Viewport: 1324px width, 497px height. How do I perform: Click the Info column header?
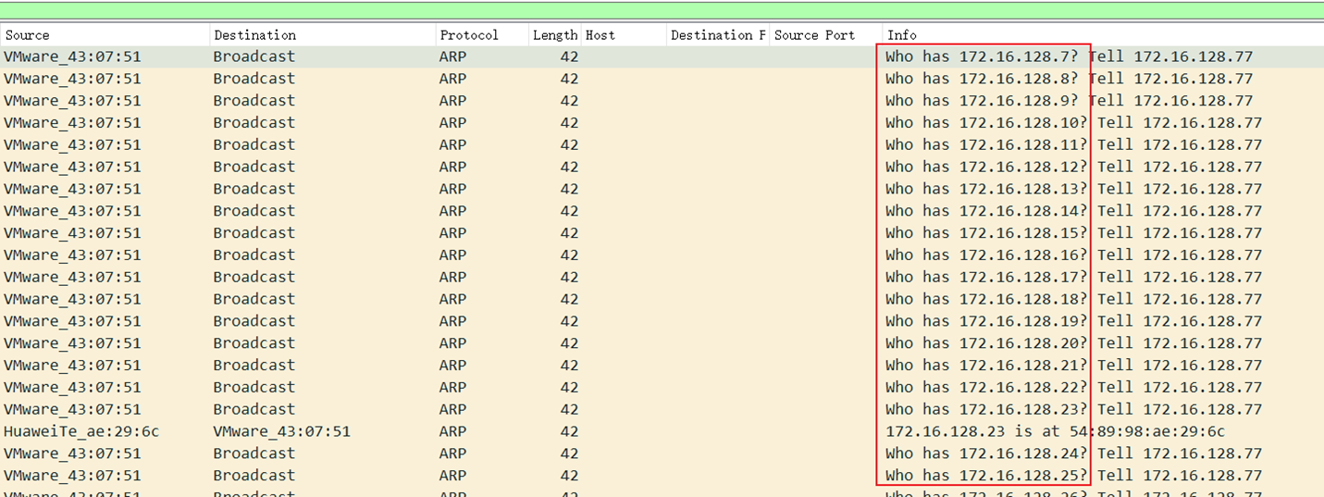click(901, 35)
